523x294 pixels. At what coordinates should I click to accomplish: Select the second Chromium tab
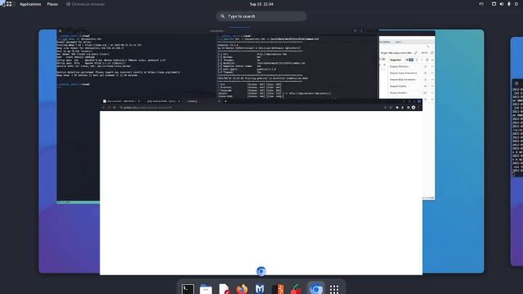coord(163,101)
